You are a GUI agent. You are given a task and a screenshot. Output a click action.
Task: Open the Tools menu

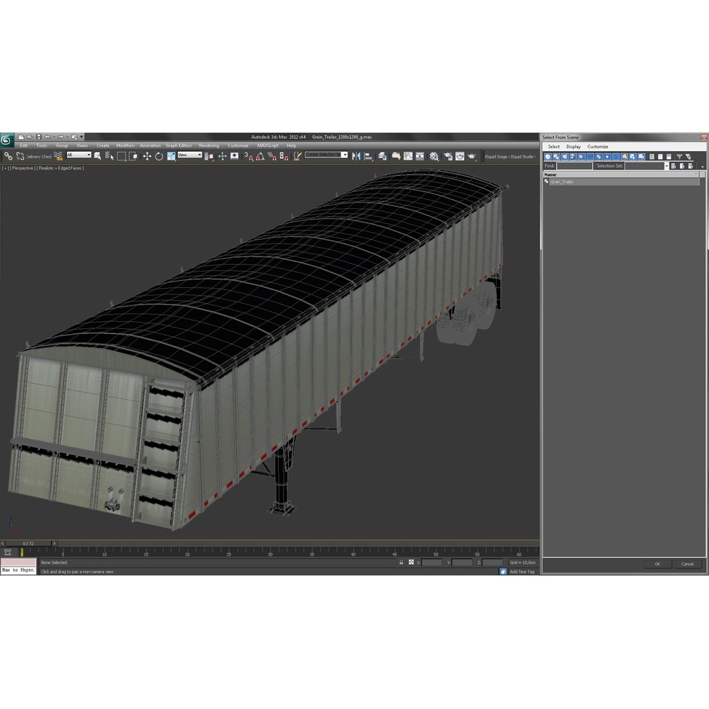tap(41, 146)
